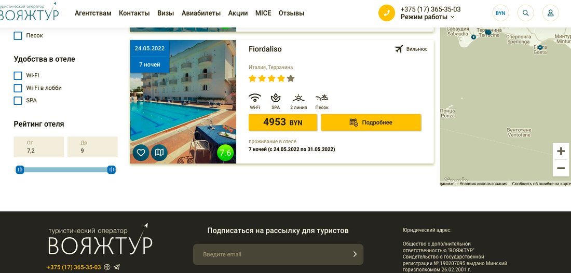Image resolution: width=571 pixels, height=273 pixels.
Task: Click the right hotel rating slider handle
Action: click(x=112, y=170)
